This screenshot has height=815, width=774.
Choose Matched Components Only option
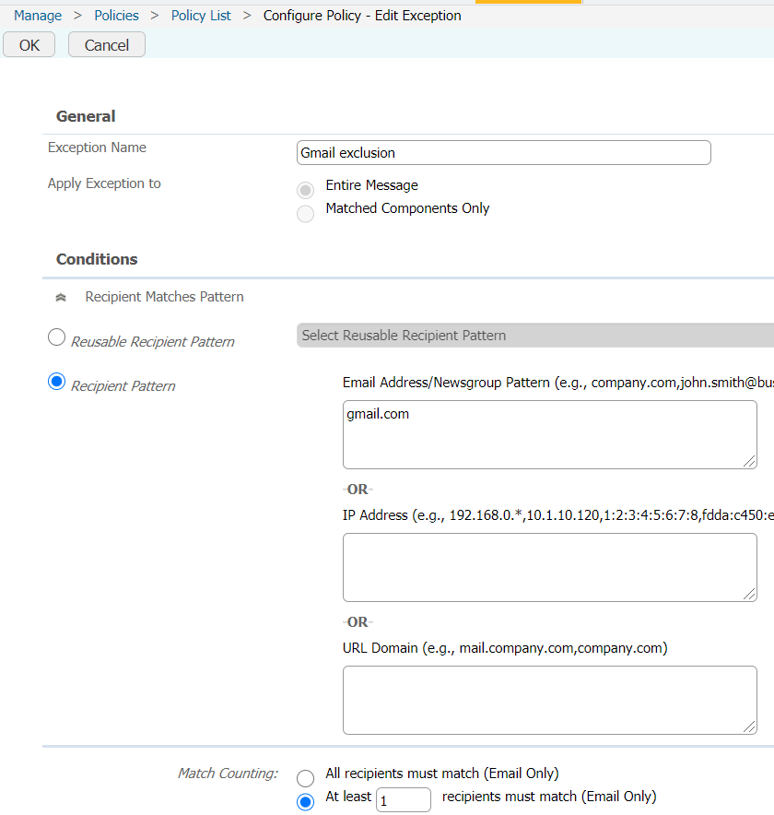pos(305,214)
